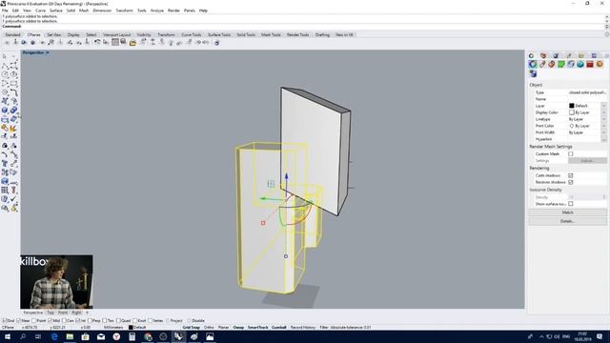The width and height of the screenshot is (610, 343).
Task: Click the Name field in Object properties
Action: pos(587,99)
